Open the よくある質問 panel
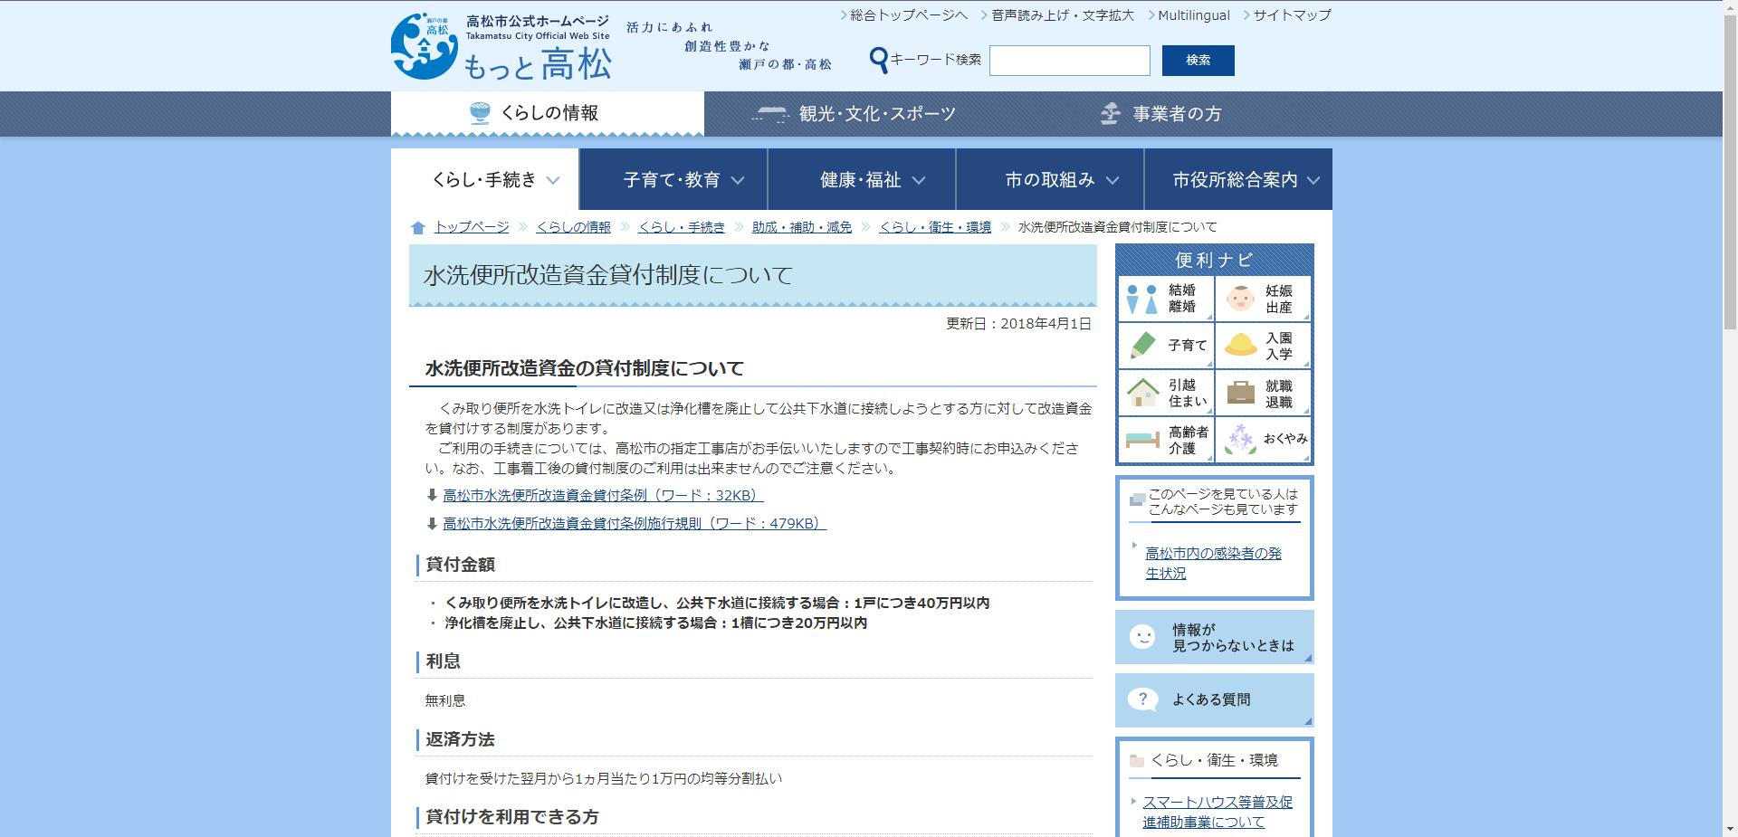This screenshot has width=1738, height=837. click(1214, 699)
